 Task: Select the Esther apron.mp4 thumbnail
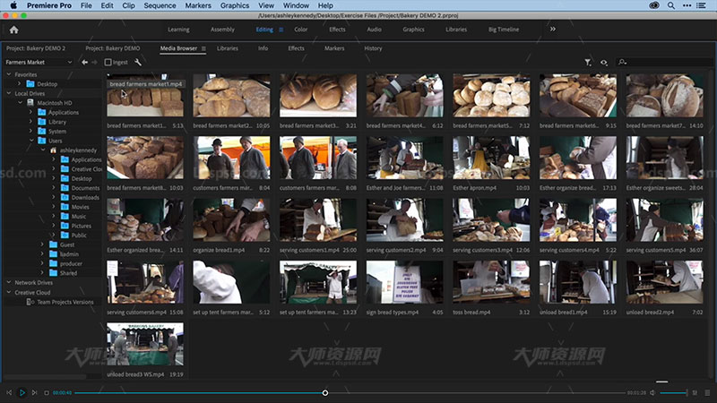pos(491,158)
